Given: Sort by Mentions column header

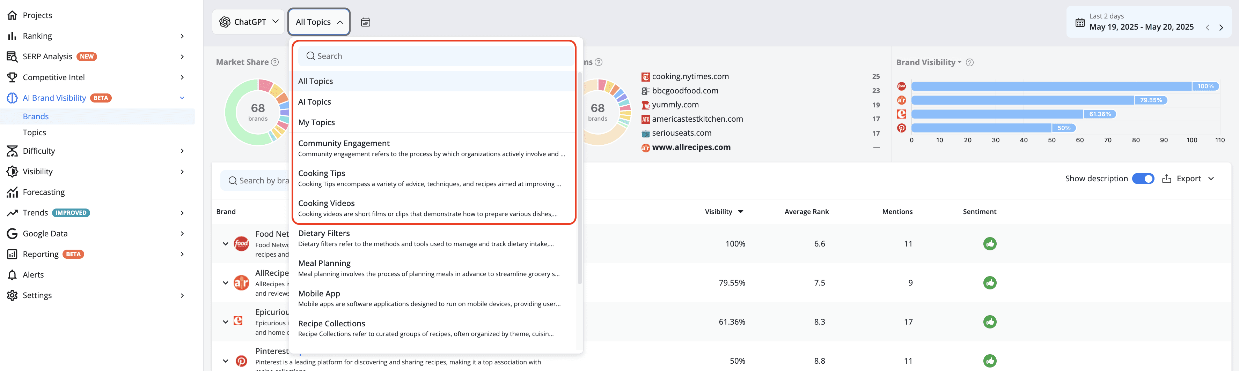Looking at the screenshot, I should (897, 212).
